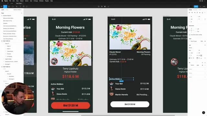Select the Hand tool
Viewport: 207px width, 116px height.
(24, 6)
